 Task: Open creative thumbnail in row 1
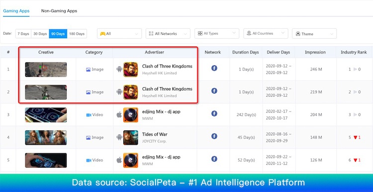(x=46, y=69)
